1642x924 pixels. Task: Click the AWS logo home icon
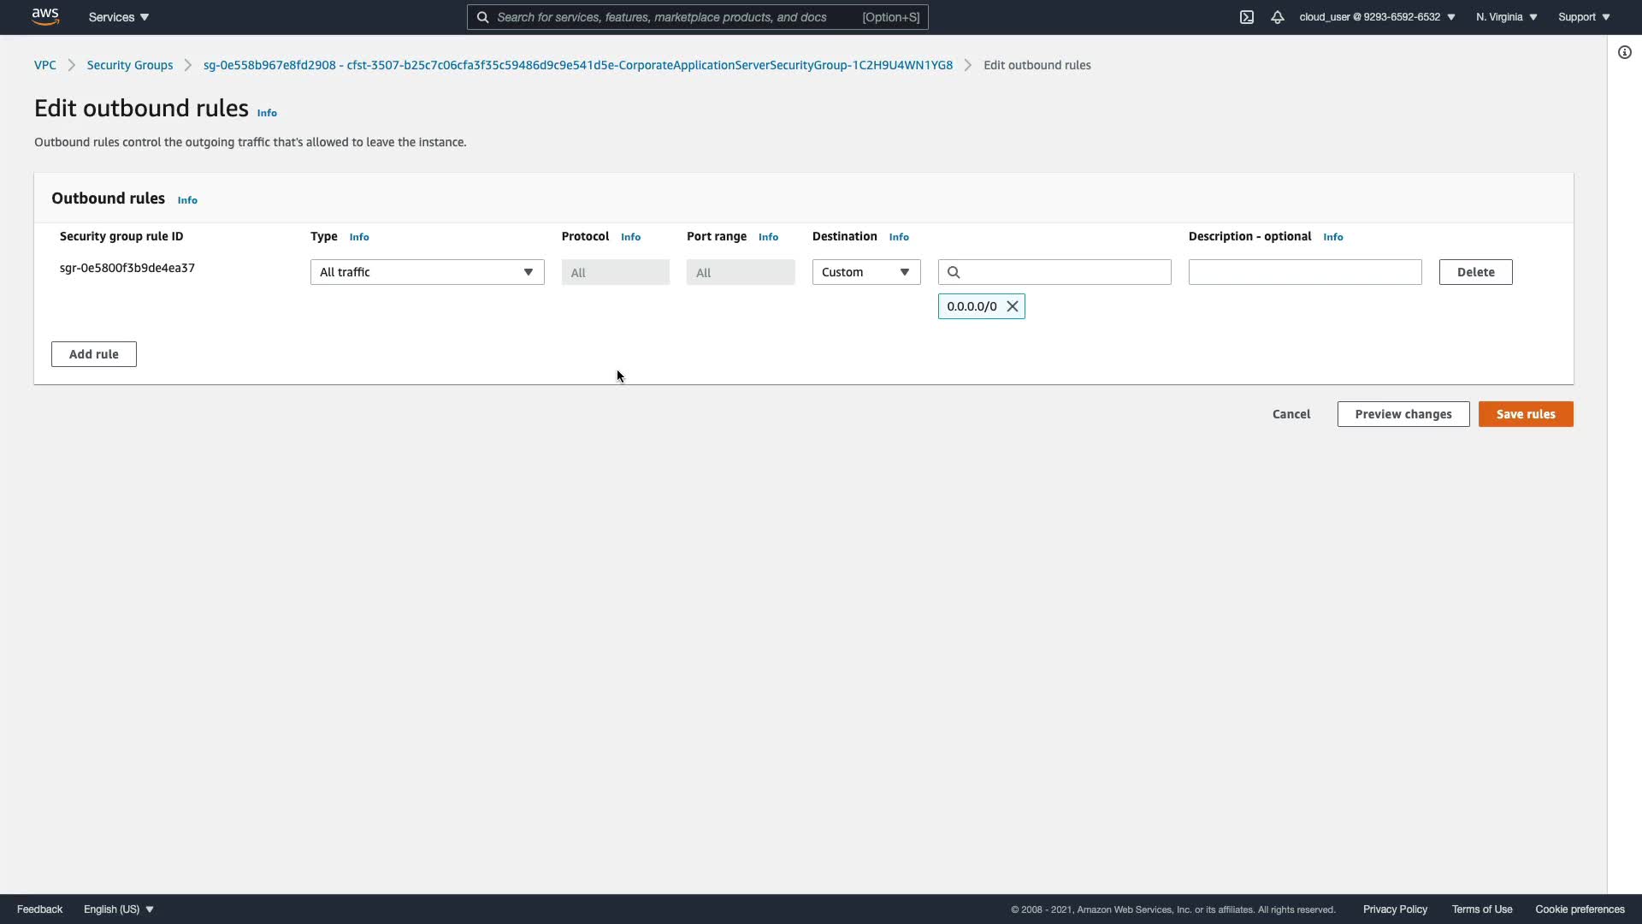click(45, 16)
